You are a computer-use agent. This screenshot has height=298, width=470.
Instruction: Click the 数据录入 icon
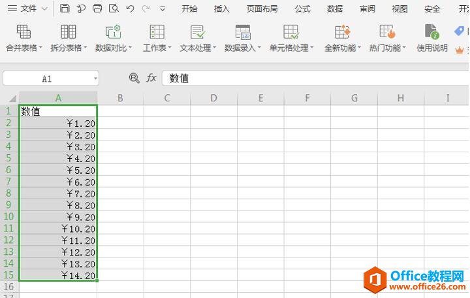click(x=243, y=31)
